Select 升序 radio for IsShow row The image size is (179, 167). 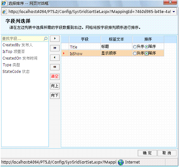pyautogui.click(x=135, y=53)
